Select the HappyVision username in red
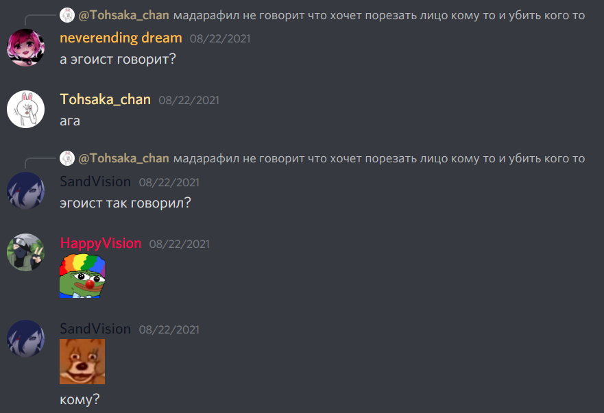The width and height of the screenshot is (604, 413). click(x=101, y=243)
